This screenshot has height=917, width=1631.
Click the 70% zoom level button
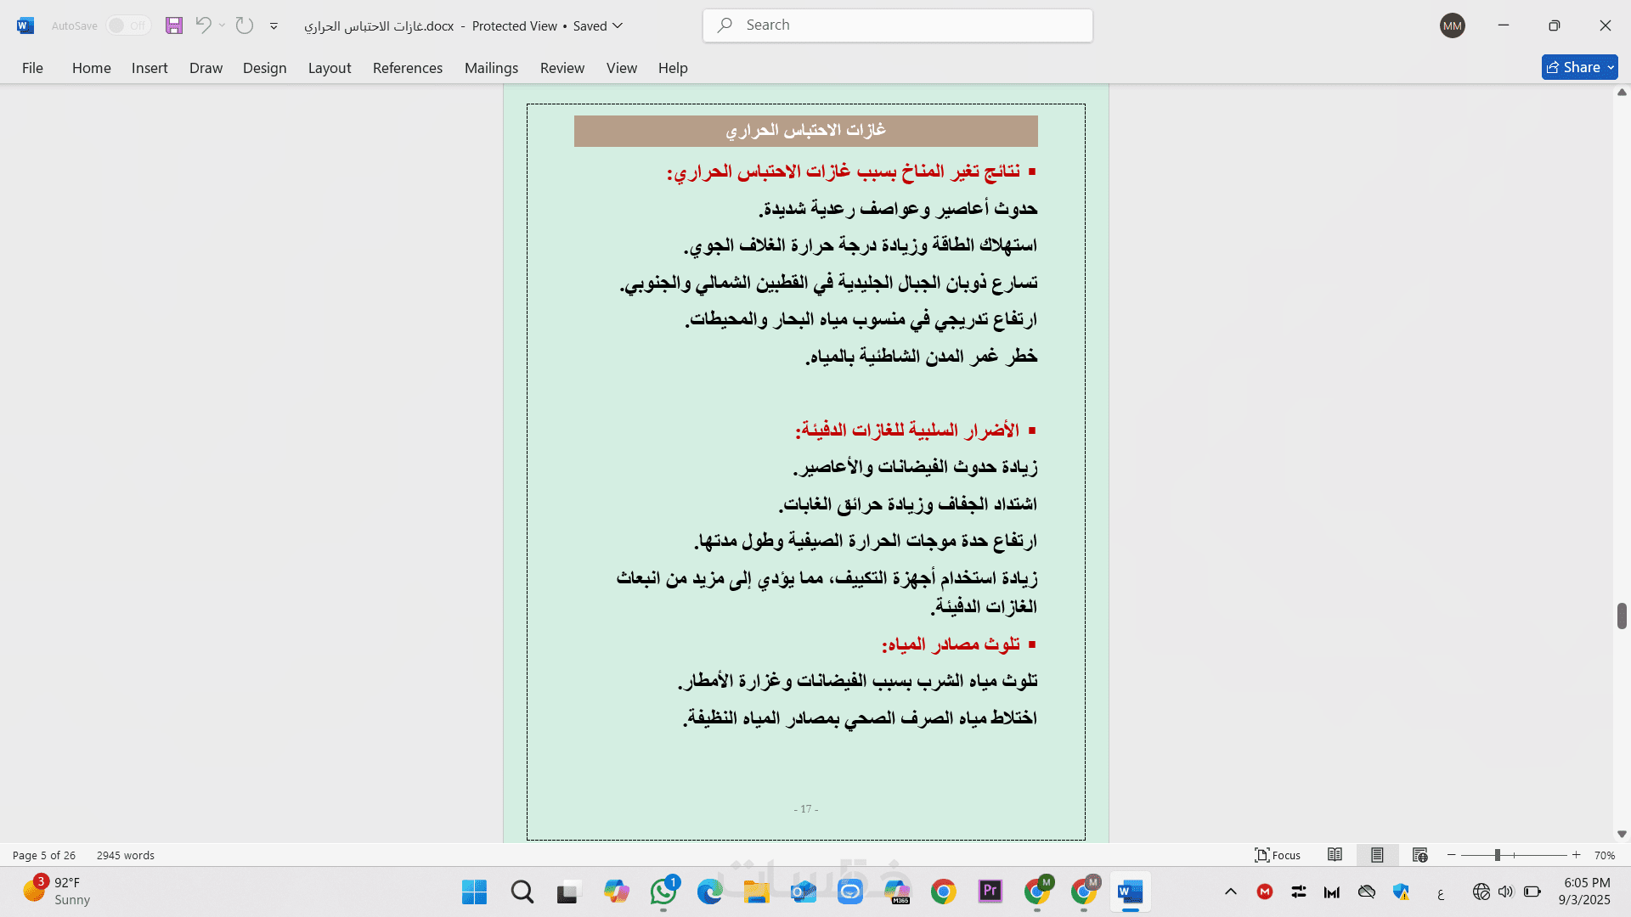[1604, 855]
